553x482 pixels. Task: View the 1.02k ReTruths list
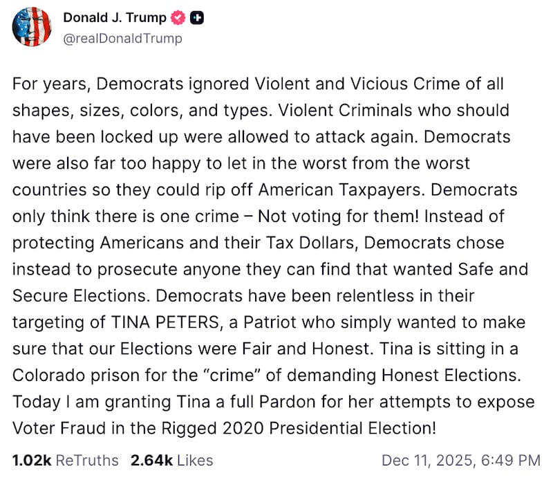pyautogui.click(x=66, y=460)
